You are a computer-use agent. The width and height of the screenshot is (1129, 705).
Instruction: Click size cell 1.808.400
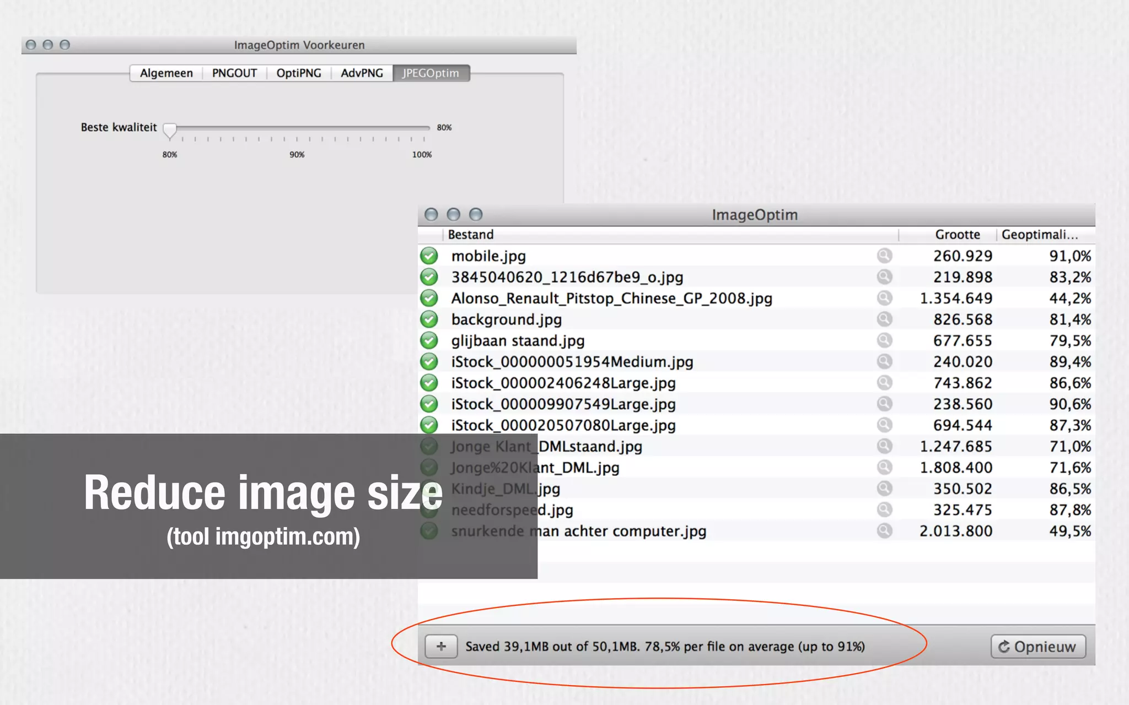tap(956, 468)
